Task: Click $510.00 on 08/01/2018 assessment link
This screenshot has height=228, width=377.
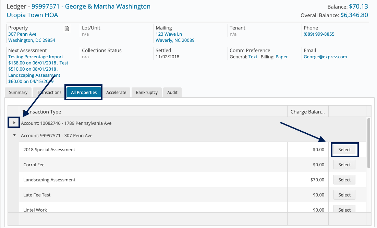Action: (33, 69)
